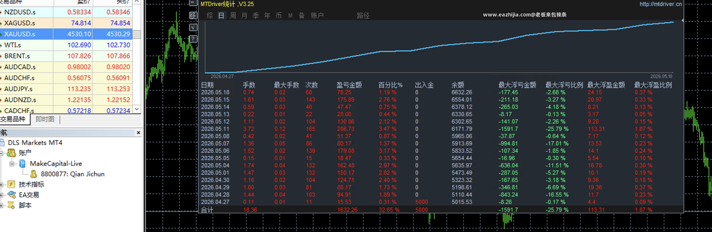Click the XAUUSD.s bid price 4530.10
Viewport: 712px width, 232px height.
point(79,34)
